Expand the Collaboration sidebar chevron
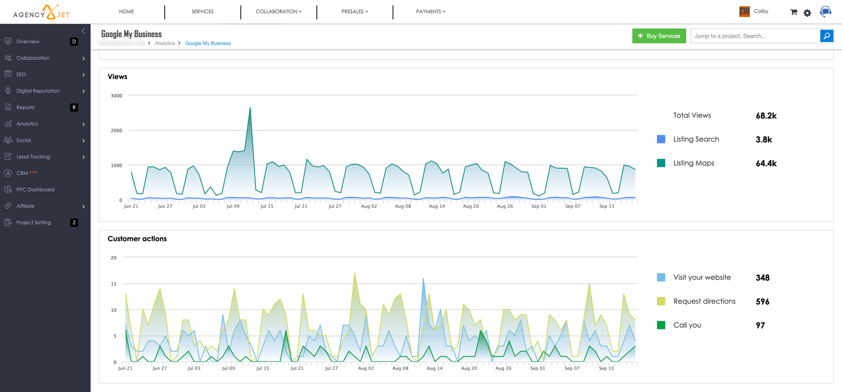The width and height of the screenshot is (842, 392). [x=84, y=58]
